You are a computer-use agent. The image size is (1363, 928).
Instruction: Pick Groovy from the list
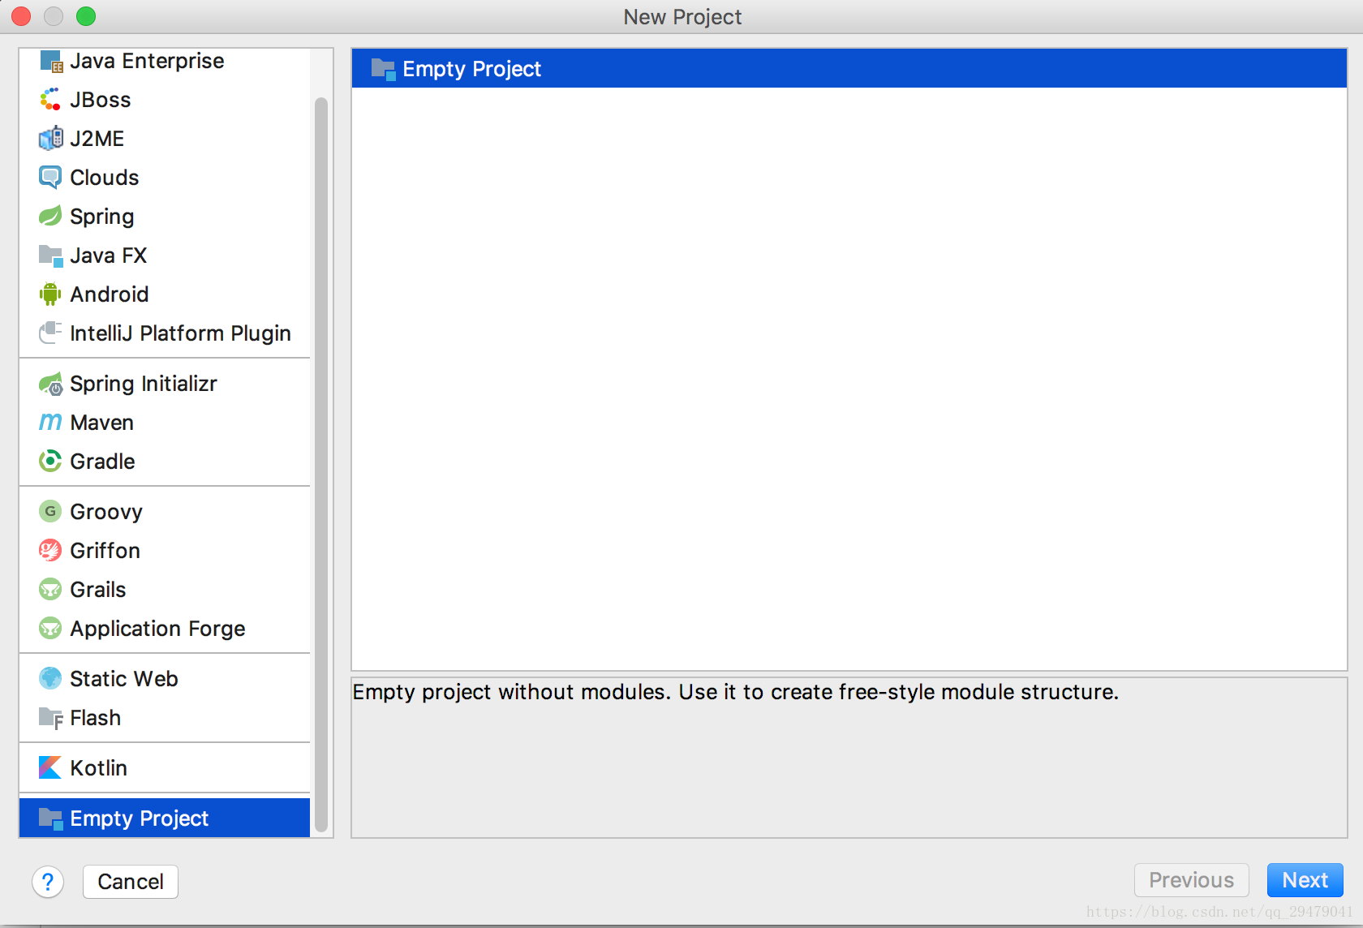[165, 512]
